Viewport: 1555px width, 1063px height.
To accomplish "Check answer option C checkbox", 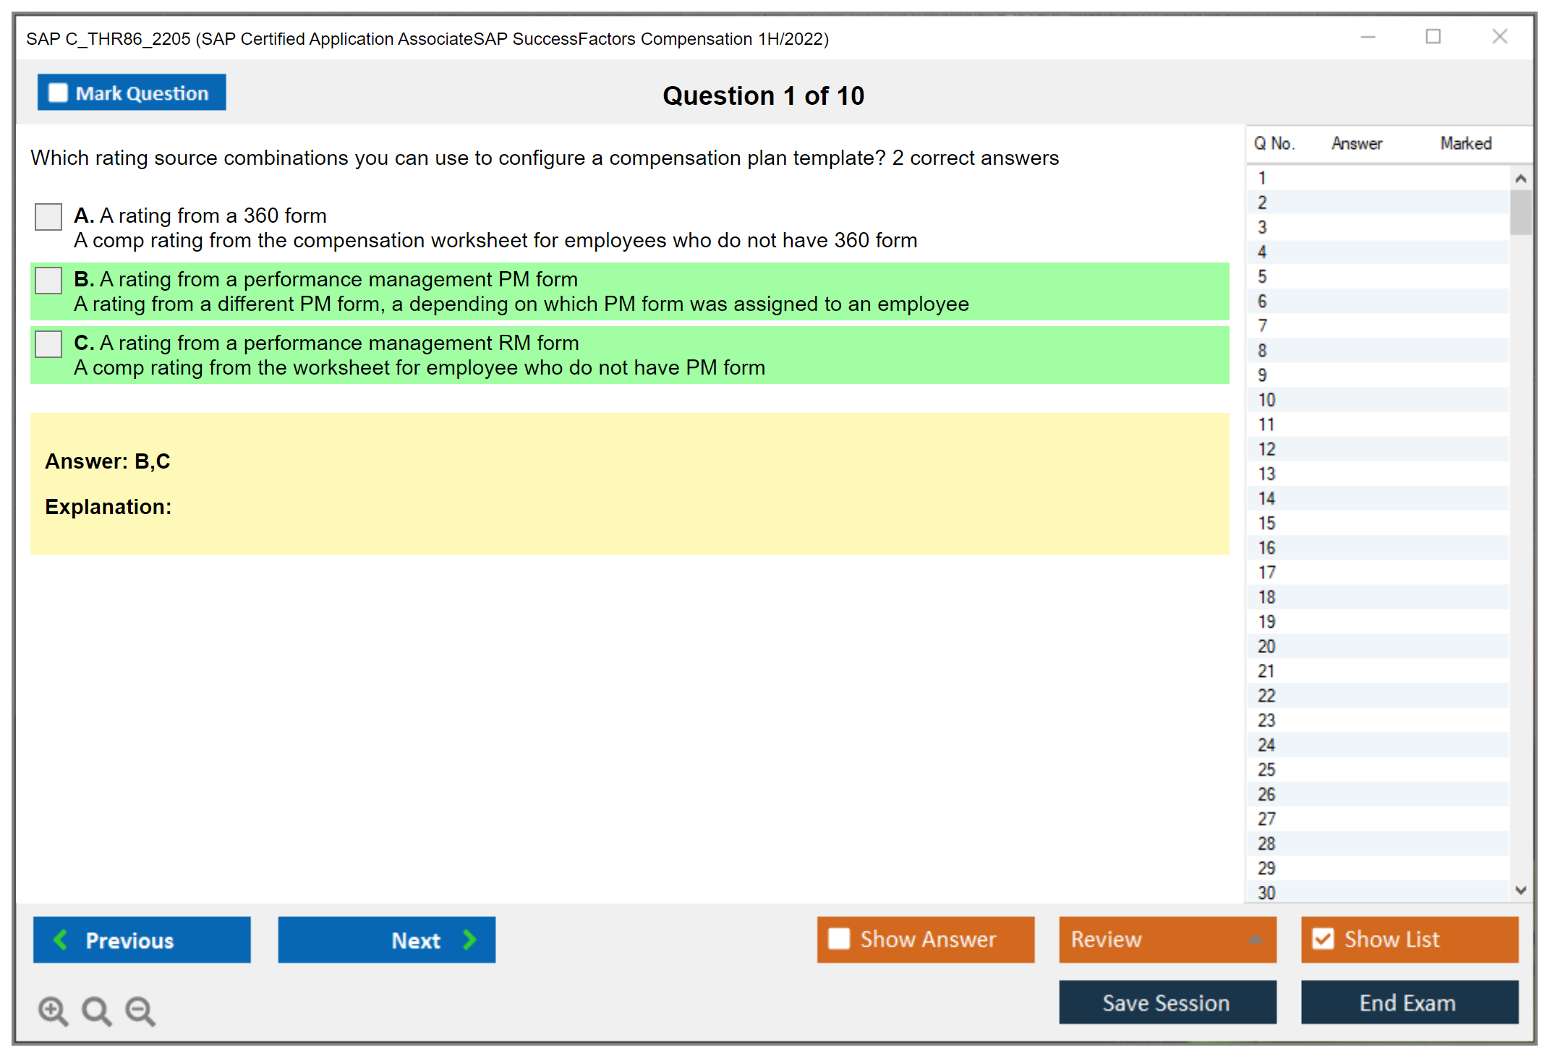I will (x=48, y=343).
